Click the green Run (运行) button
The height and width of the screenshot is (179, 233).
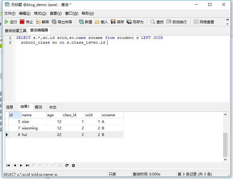[11, 22]
